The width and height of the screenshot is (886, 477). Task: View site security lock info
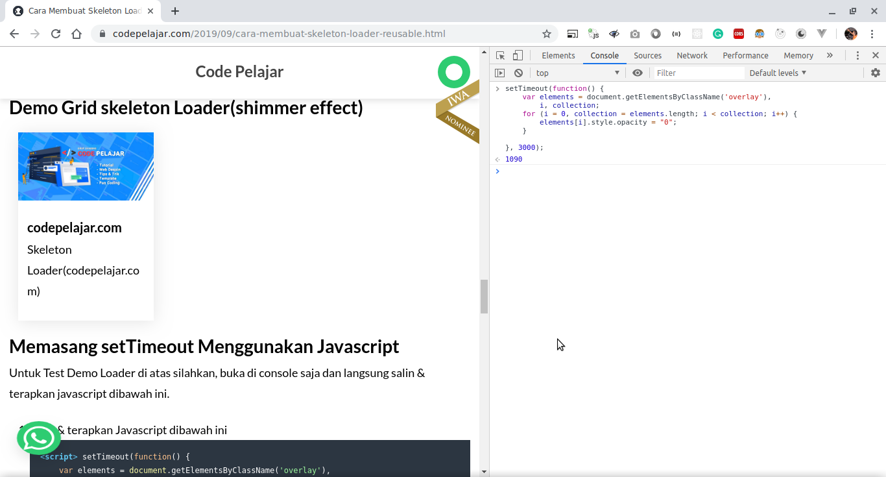click(102, 34)
